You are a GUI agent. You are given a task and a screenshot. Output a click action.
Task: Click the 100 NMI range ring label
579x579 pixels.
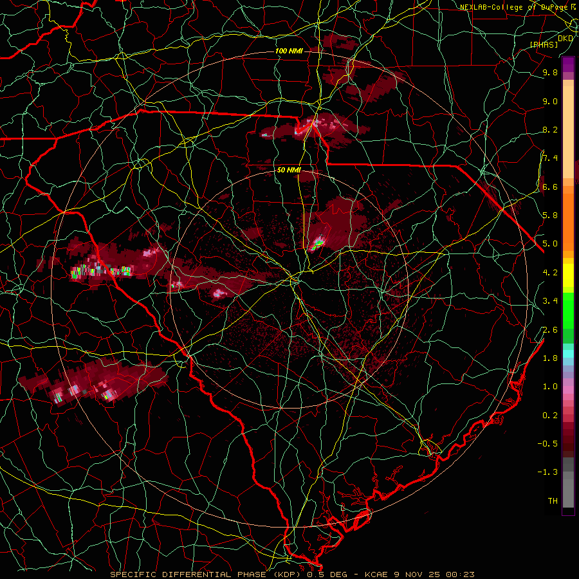(x=288, y=51)
